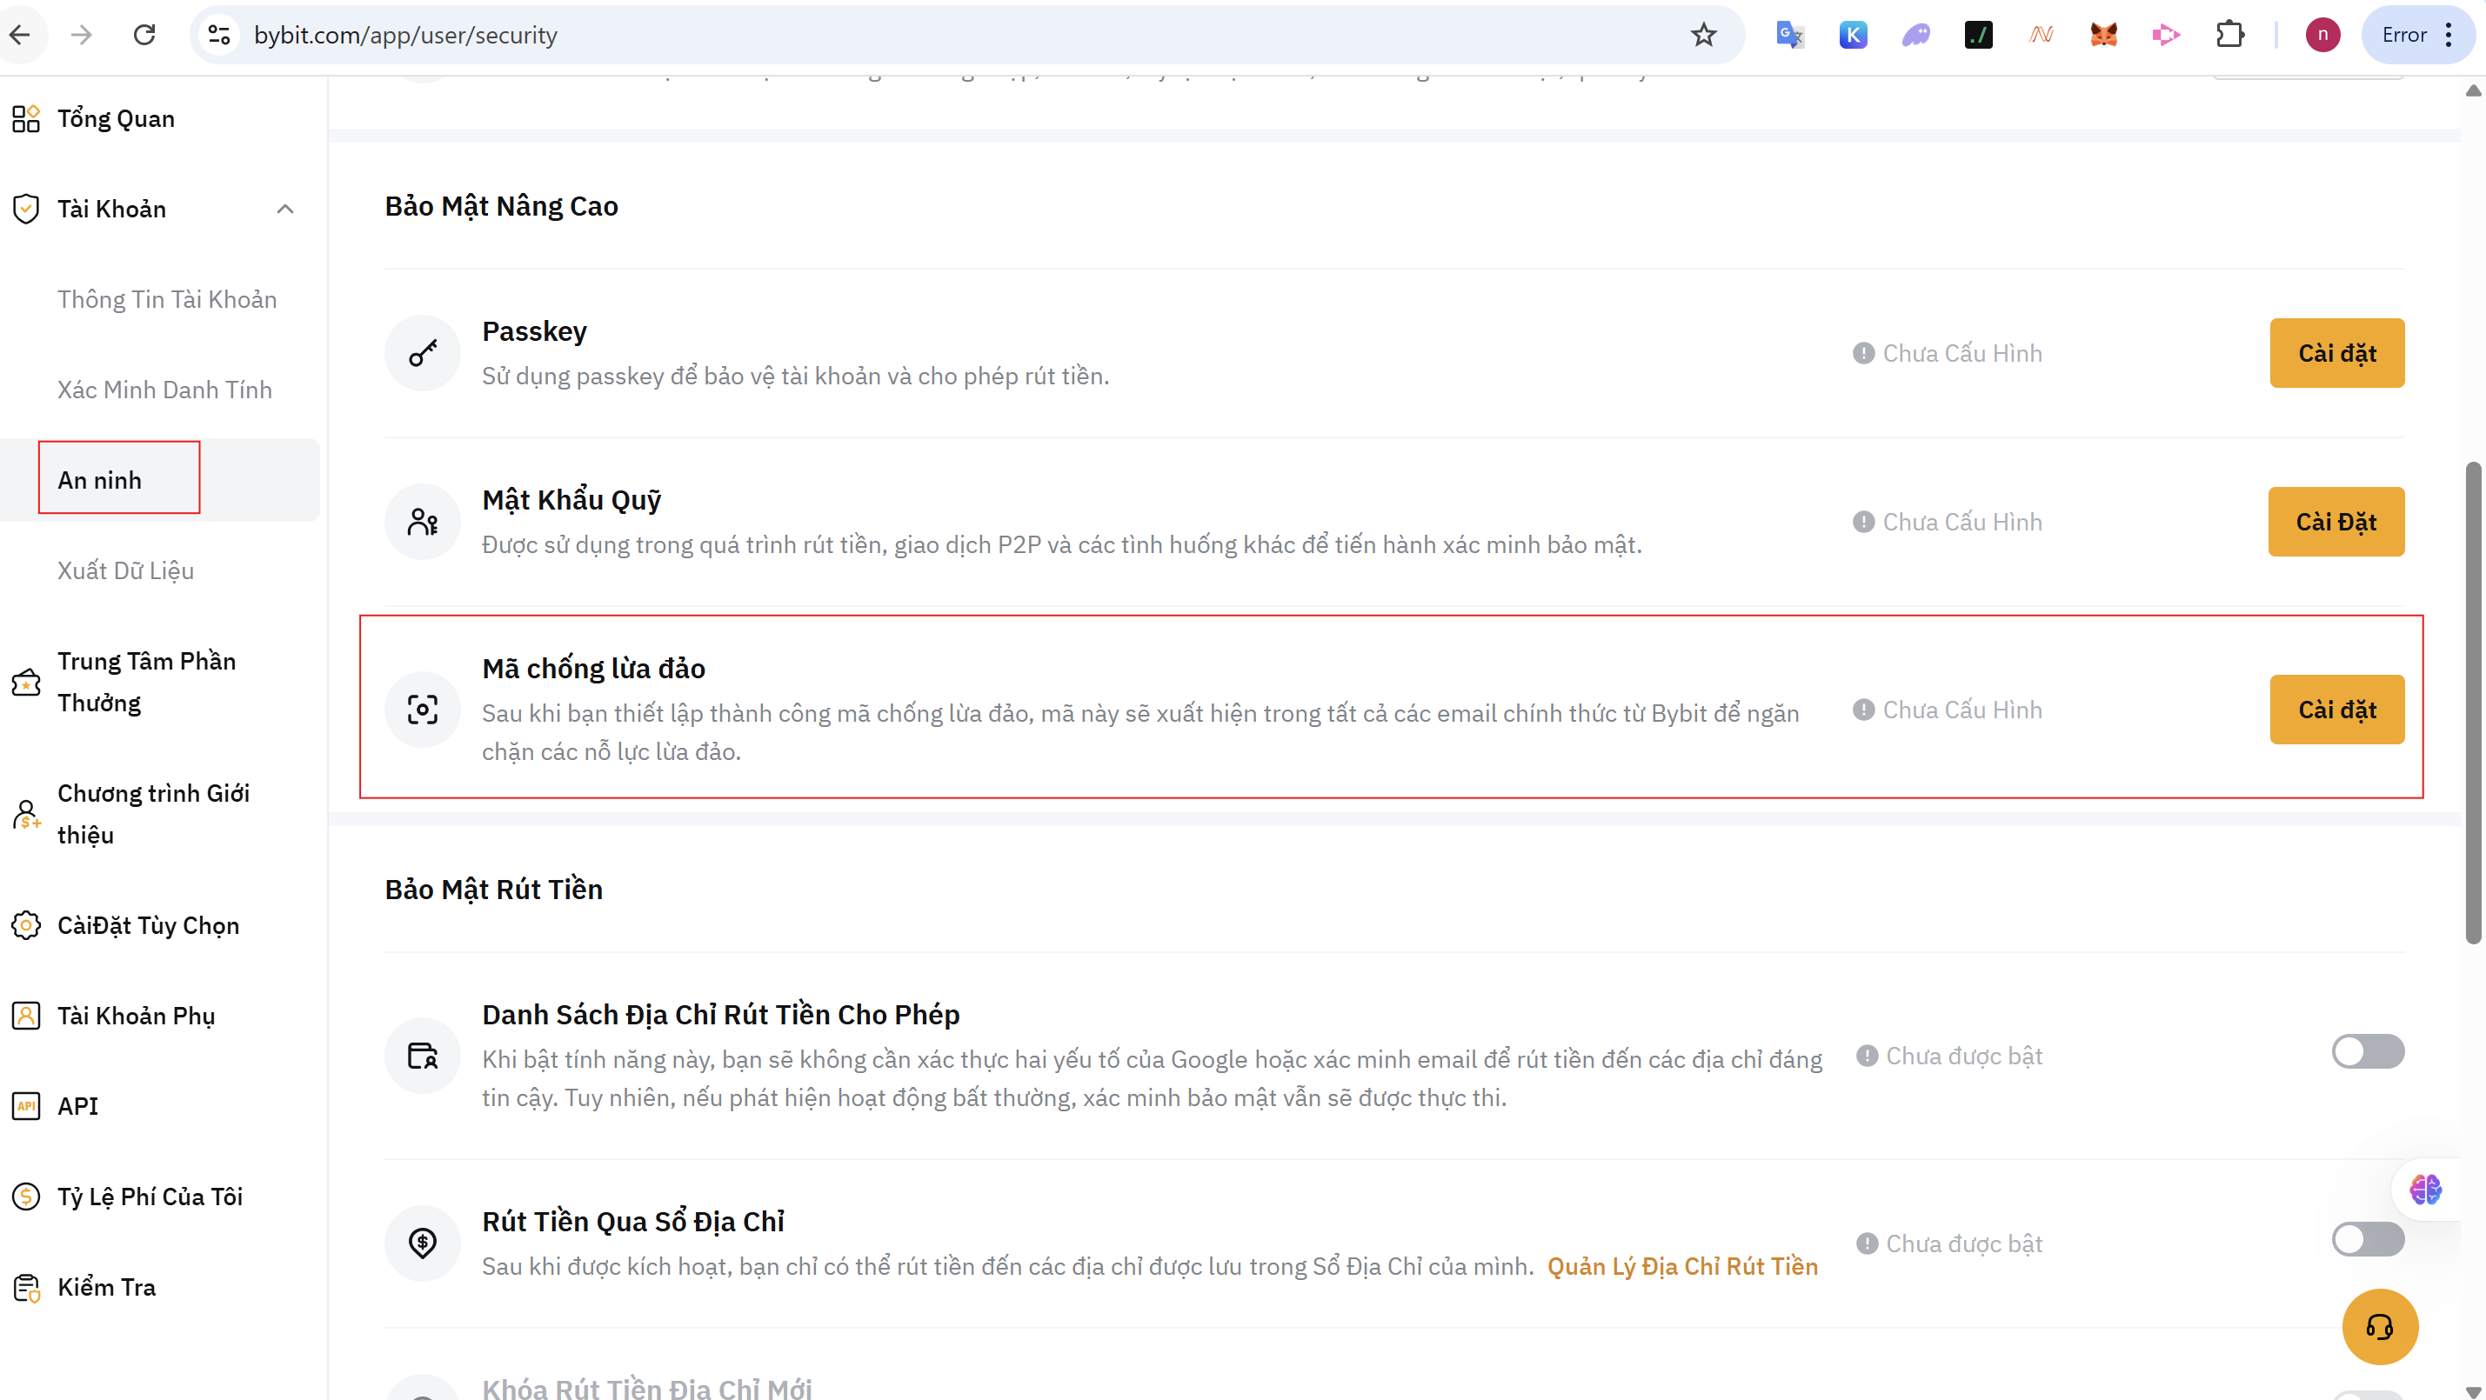The height and width of the screenshot is (1400, 2486).
Task: Open the browser Error menu dots
Action: click(2449, 36)
